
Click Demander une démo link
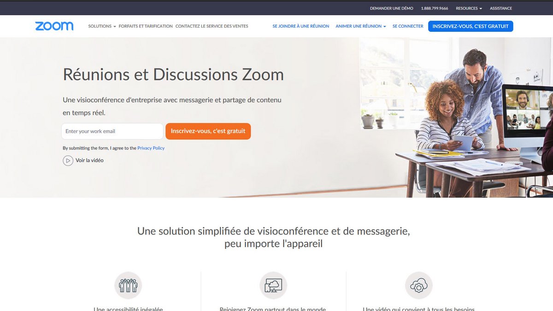point(392,8)
